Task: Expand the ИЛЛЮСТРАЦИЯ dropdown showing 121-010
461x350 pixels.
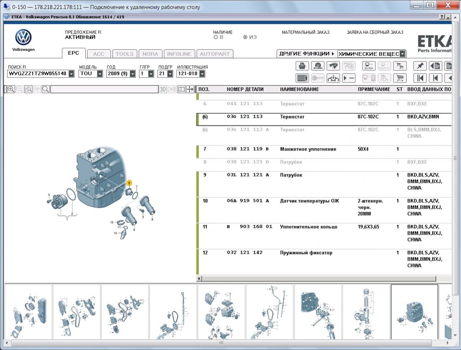Action: (x=202, y=74)
